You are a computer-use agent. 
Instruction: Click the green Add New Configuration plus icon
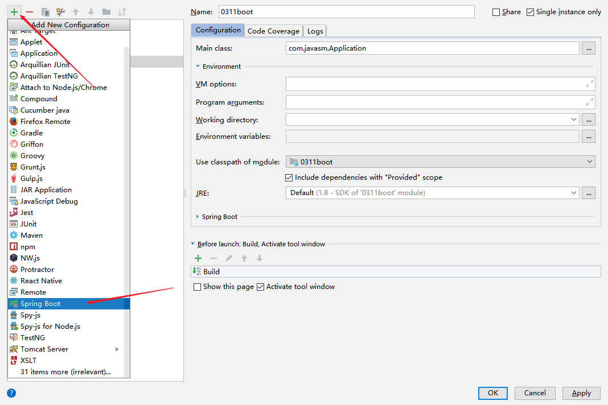(x=14, y=12)
